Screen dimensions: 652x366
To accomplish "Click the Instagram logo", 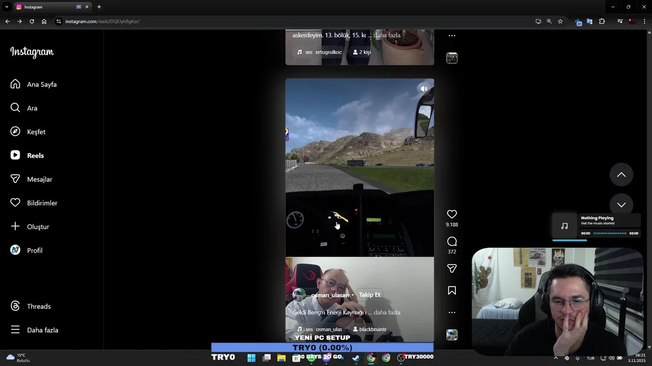I will [32, 52].
